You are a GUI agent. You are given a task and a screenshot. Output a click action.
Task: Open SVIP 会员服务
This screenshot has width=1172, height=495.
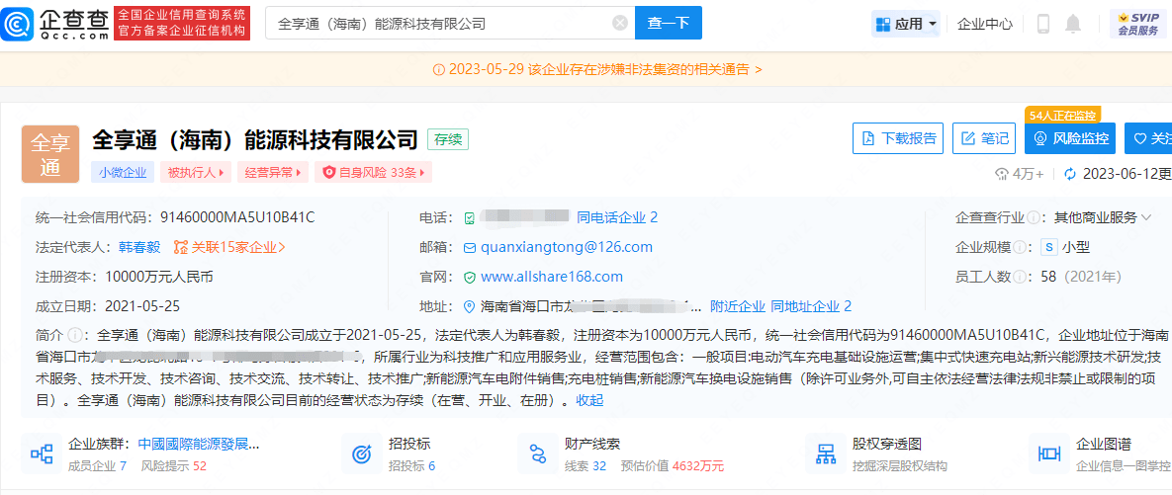1139,24
